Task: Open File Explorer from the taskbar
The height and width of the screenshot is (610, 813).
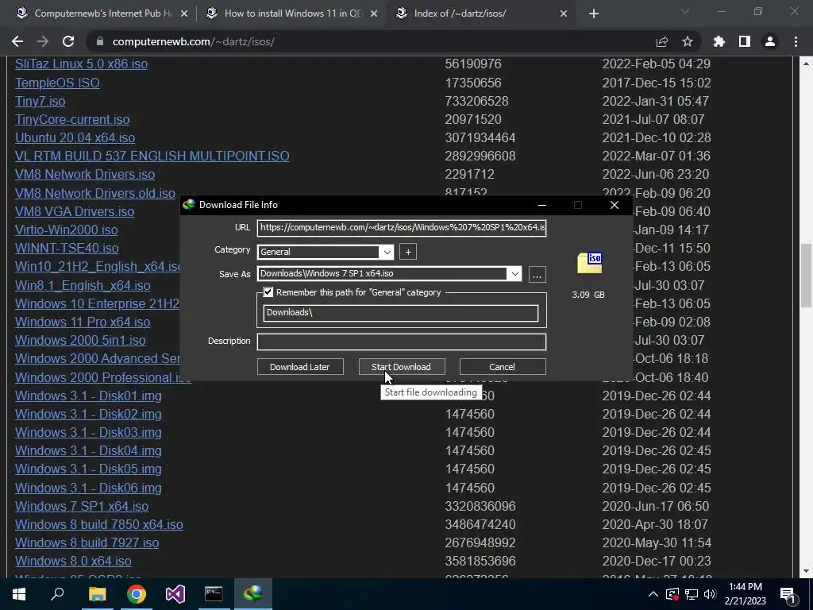Action: pyautogui.click(x=97, y=594)
